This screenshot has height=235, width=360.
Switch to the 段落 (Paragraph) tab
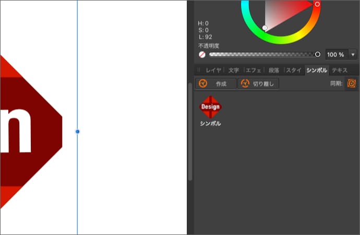tap(273, 70)
